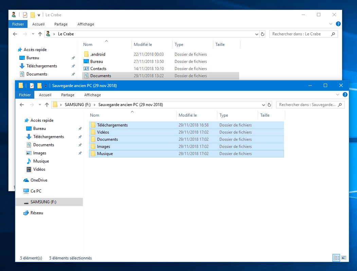Open Documents in Le Crabe sidebar
This screenshot has width=357, height=271.
click(x=37, y=74)
